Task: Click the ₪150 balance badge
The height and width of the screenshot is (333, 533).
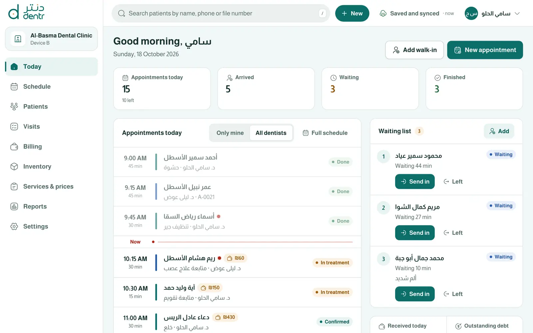Action: 210,288
